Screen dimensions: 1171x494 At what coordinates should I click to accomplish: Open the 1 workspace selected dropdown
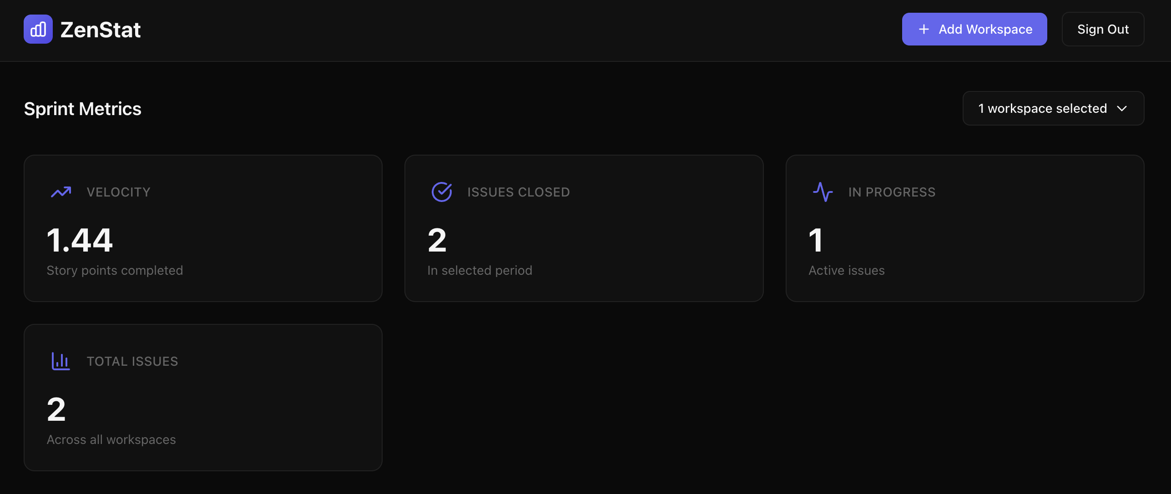point(1053,108)
